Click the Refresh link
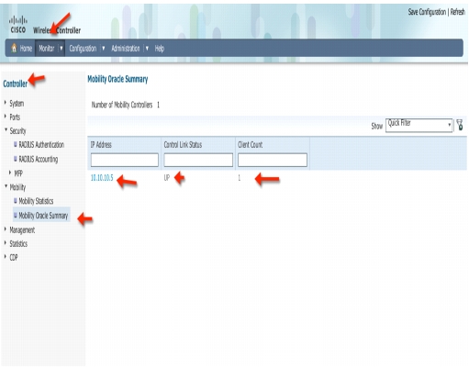Image resolution: width=469 pixels, height=369 pixels. (x=458, y=12)
